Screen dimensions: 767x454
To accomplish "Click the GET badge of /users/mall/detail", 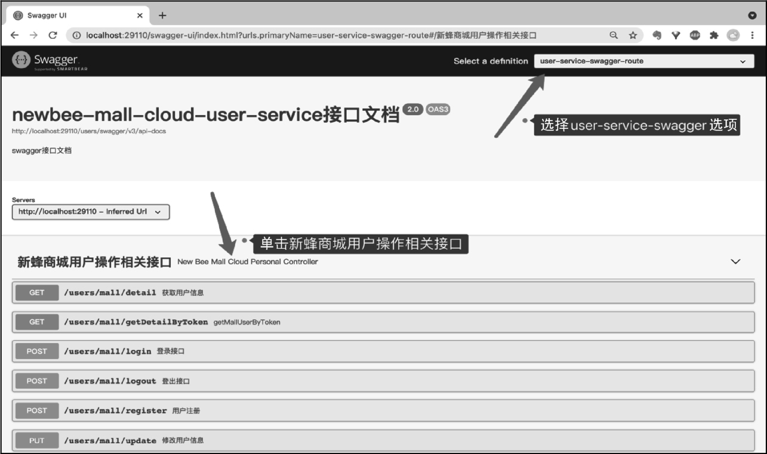I will pyautogui.click(x=37, y=292).
